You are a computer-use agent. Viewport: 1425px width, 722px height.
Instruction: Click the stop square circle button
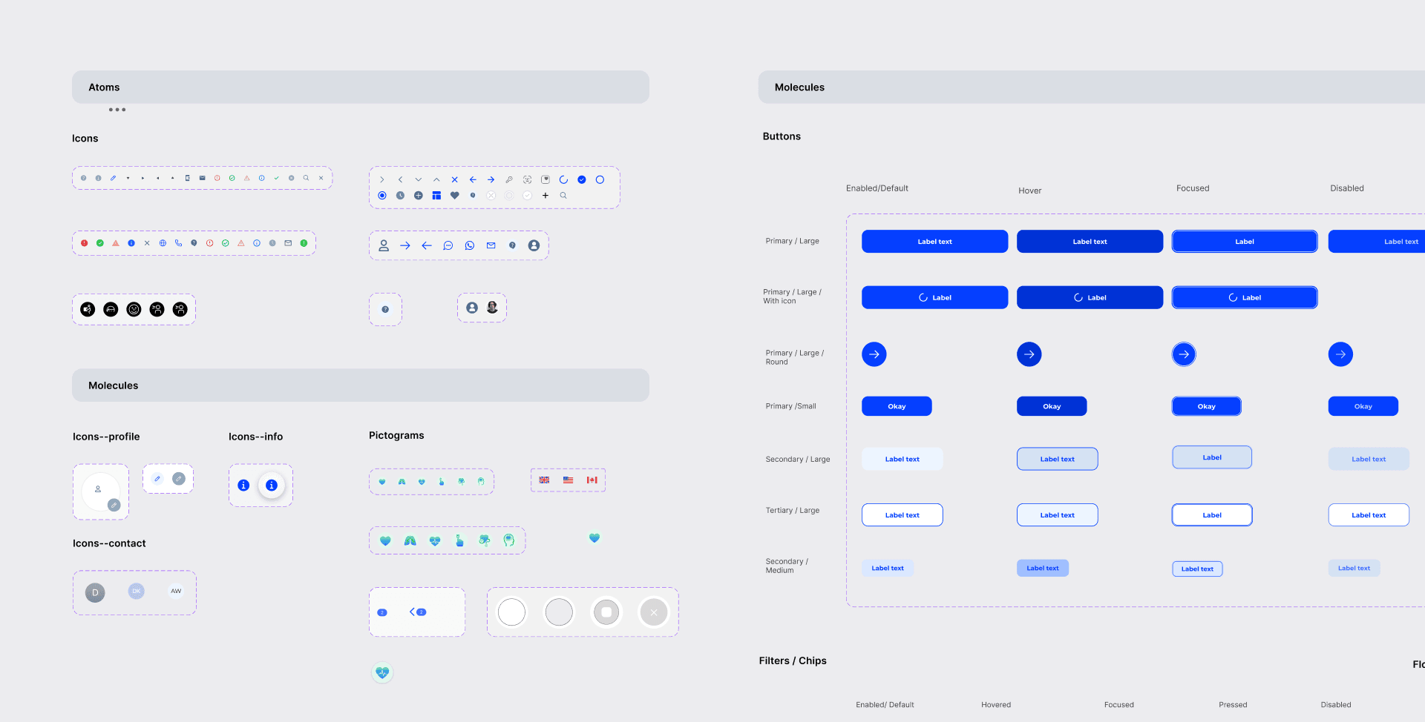pos(606,612)
